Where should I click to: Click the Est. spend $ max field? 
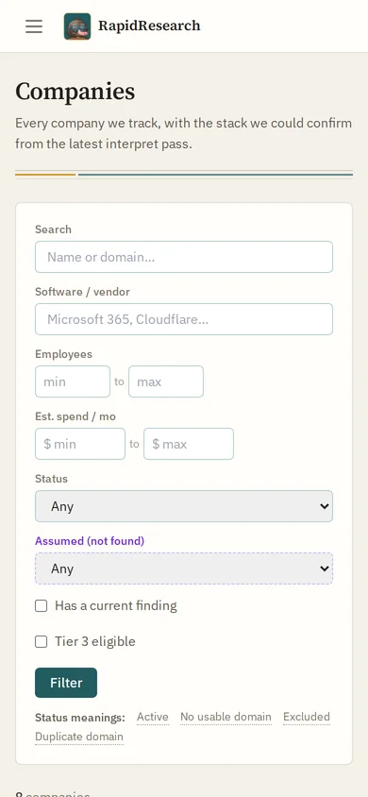[189, 444]
